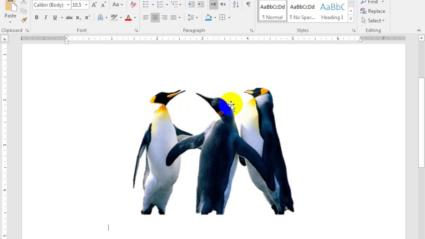
Task: Open the Bullets dropdown arrow
Action: (x=152, y=5)
